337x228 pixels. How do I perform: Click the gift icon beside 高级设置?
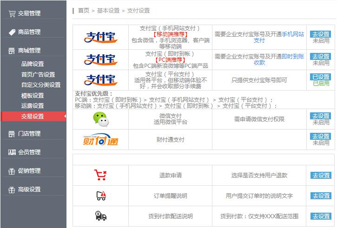(x=12, y=190)
